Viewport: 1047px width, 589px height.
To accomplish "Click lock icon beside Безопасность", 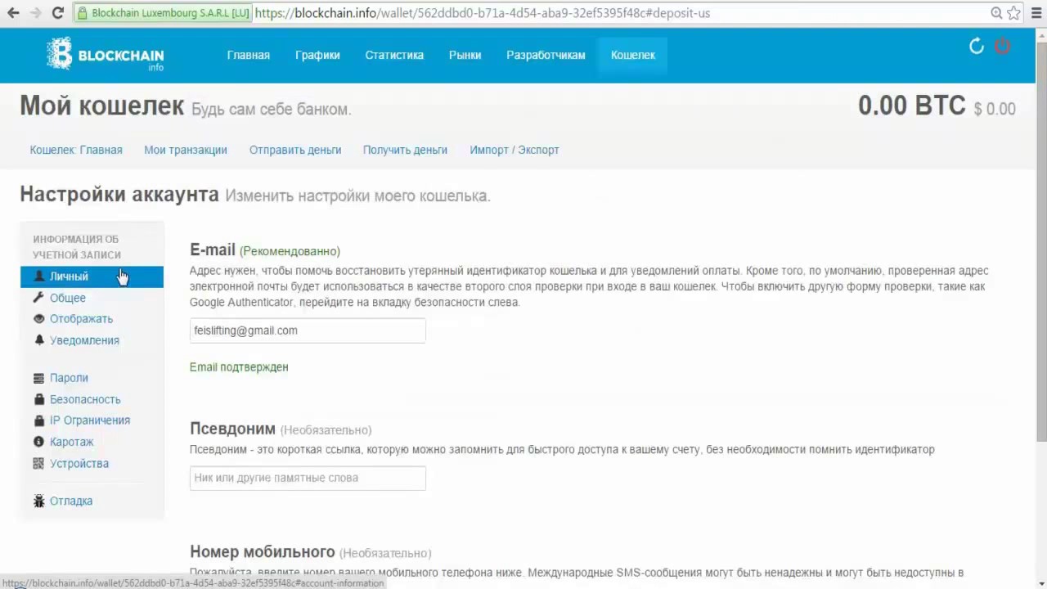I will click(x=38, y=399).
